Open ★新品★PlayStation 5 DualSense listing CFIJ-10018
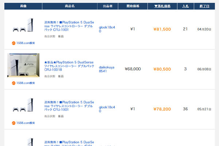Viewport: 219px width, 146px height. pos(69,65)
